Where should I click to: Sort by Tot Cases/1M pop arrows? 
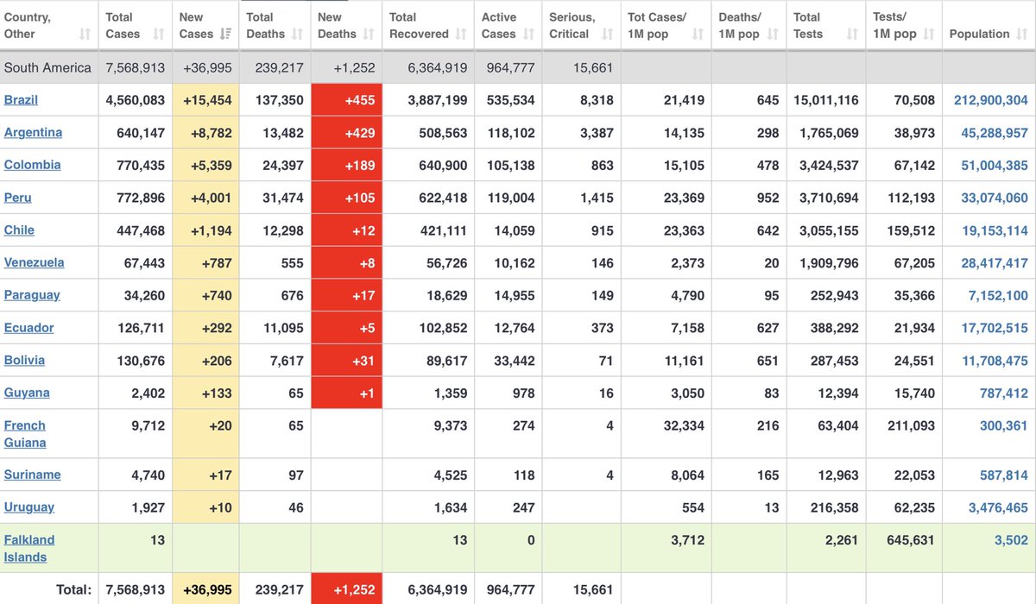pos(698,35)
